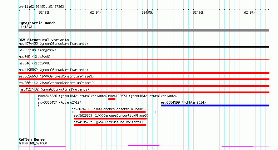Click the red bar under esv3626608
The height and width of the screenshot is (150, 278).
[144, 79]
